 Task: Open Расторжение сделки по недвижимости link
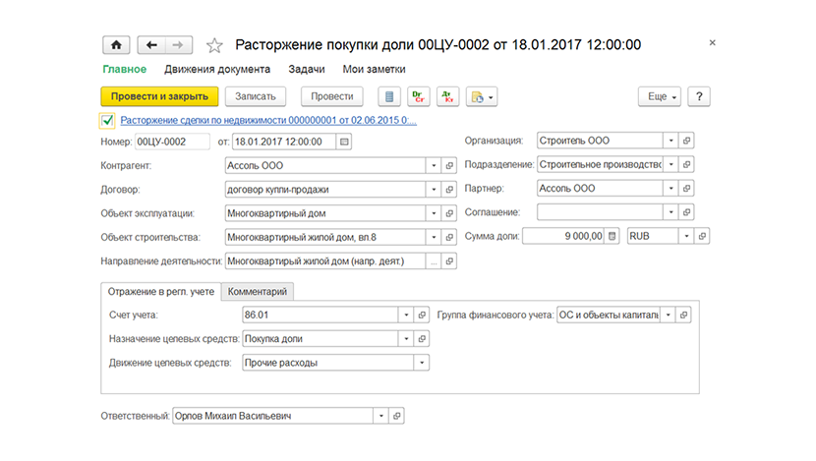[x=268, y=120]
